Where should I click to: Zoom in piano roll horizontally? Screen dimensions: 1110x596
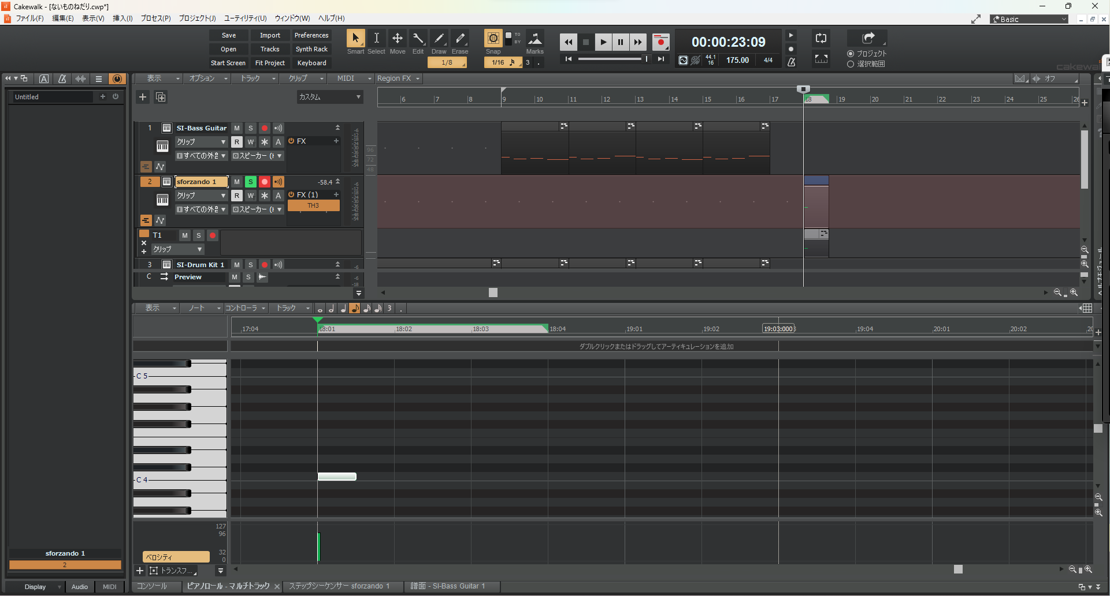click(1088, 569)
